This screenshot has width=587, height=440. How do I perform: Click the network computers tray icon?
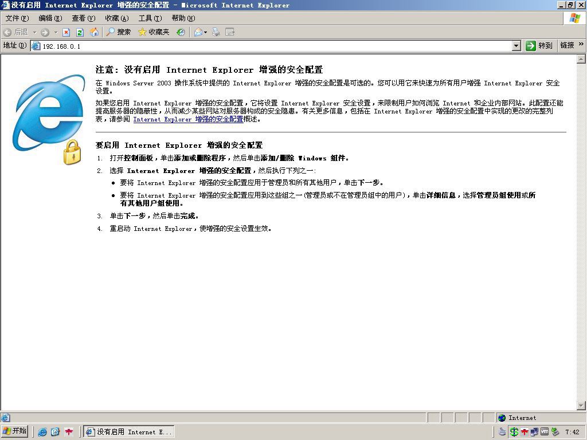[534, 432]
